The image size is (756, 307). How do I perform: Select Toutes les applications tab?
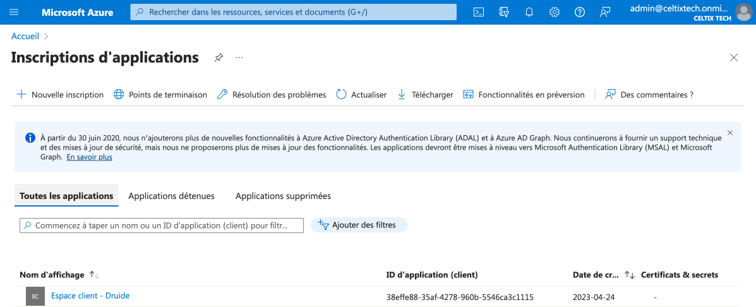tap(66, 196)
